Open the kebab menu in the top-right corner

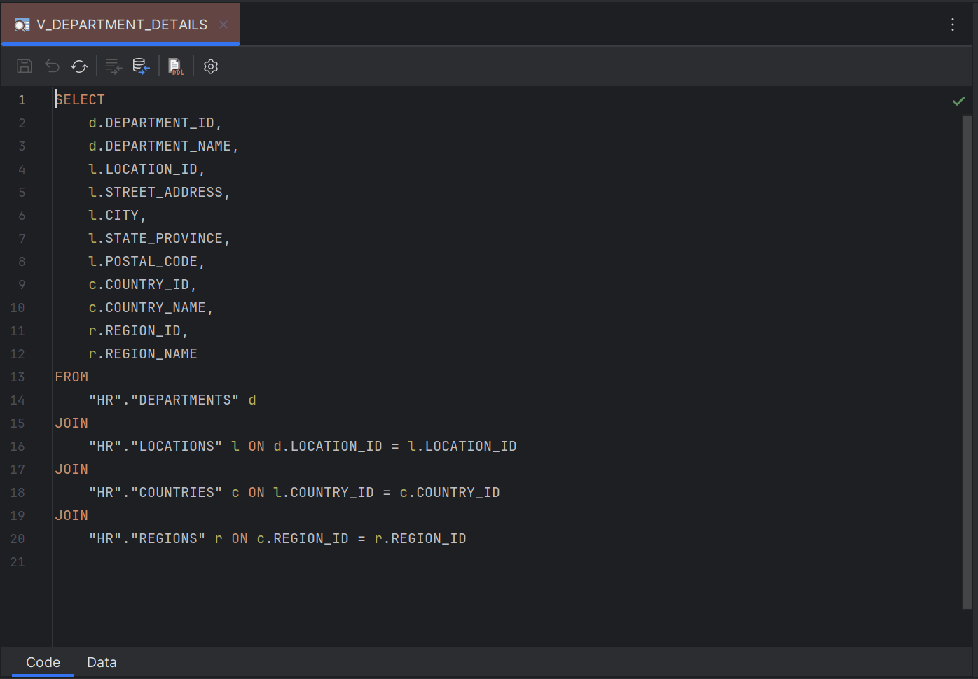click(953, 24)
